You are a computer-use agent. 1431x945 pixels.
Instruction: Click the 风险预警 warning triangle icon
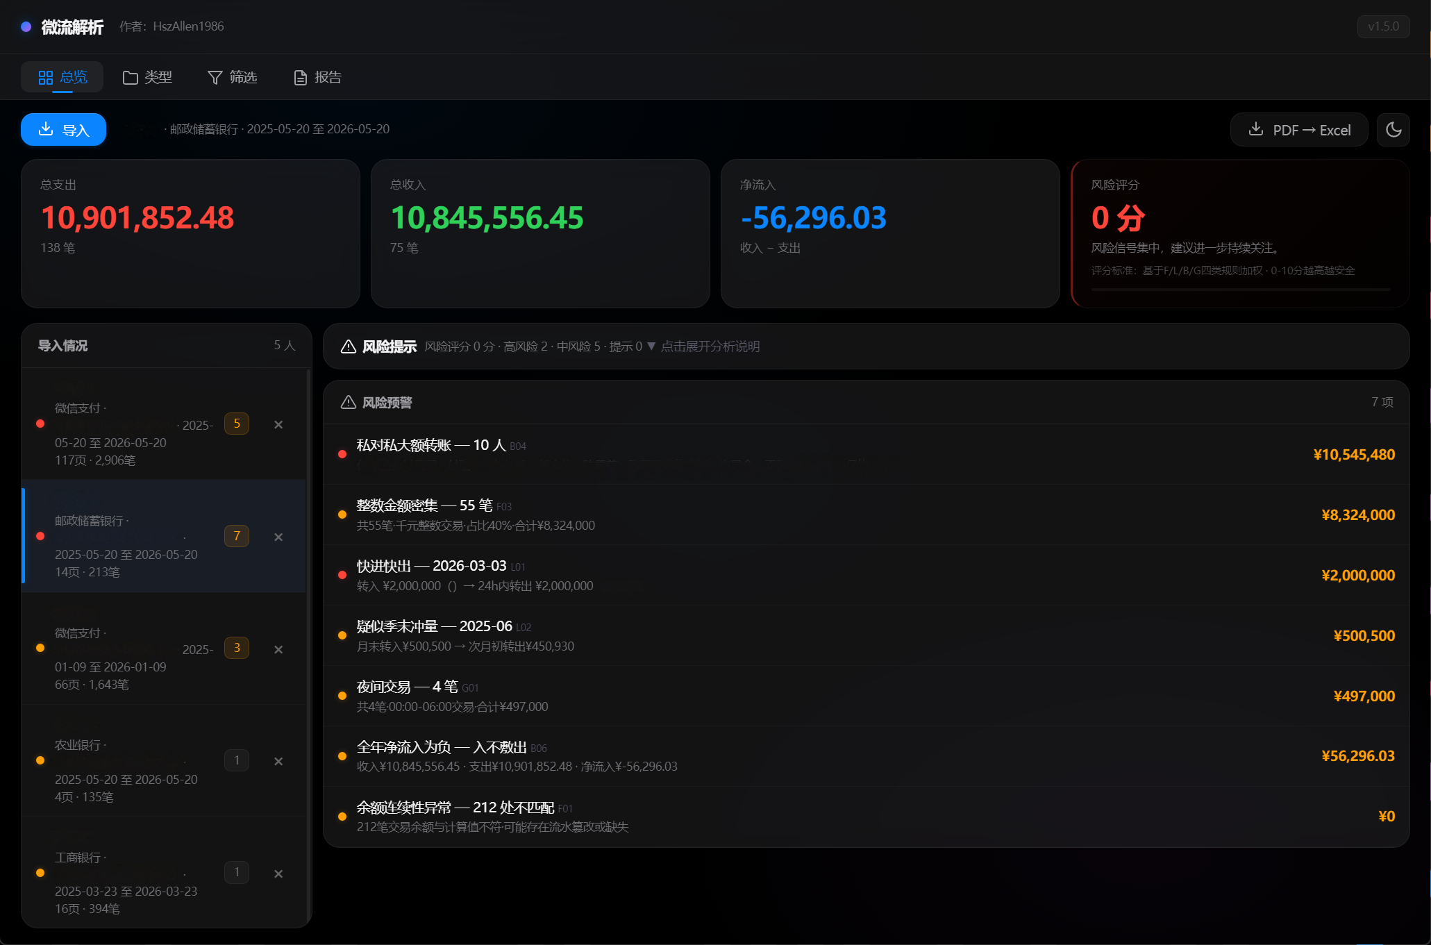point(349,402)
